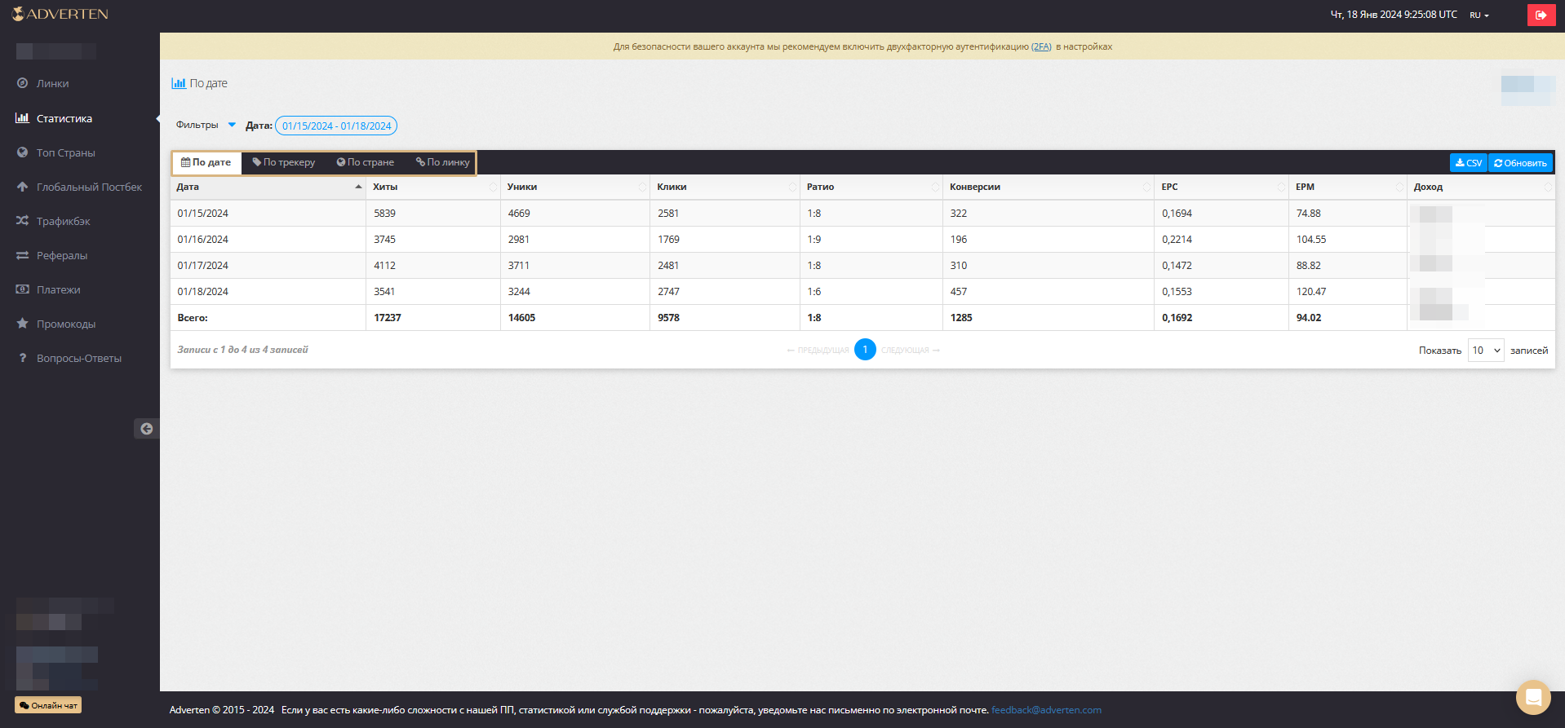The height and width of the screenshot is (728, 1565).
Task: Click EPM value 104.55
Action: (1311, 239)
